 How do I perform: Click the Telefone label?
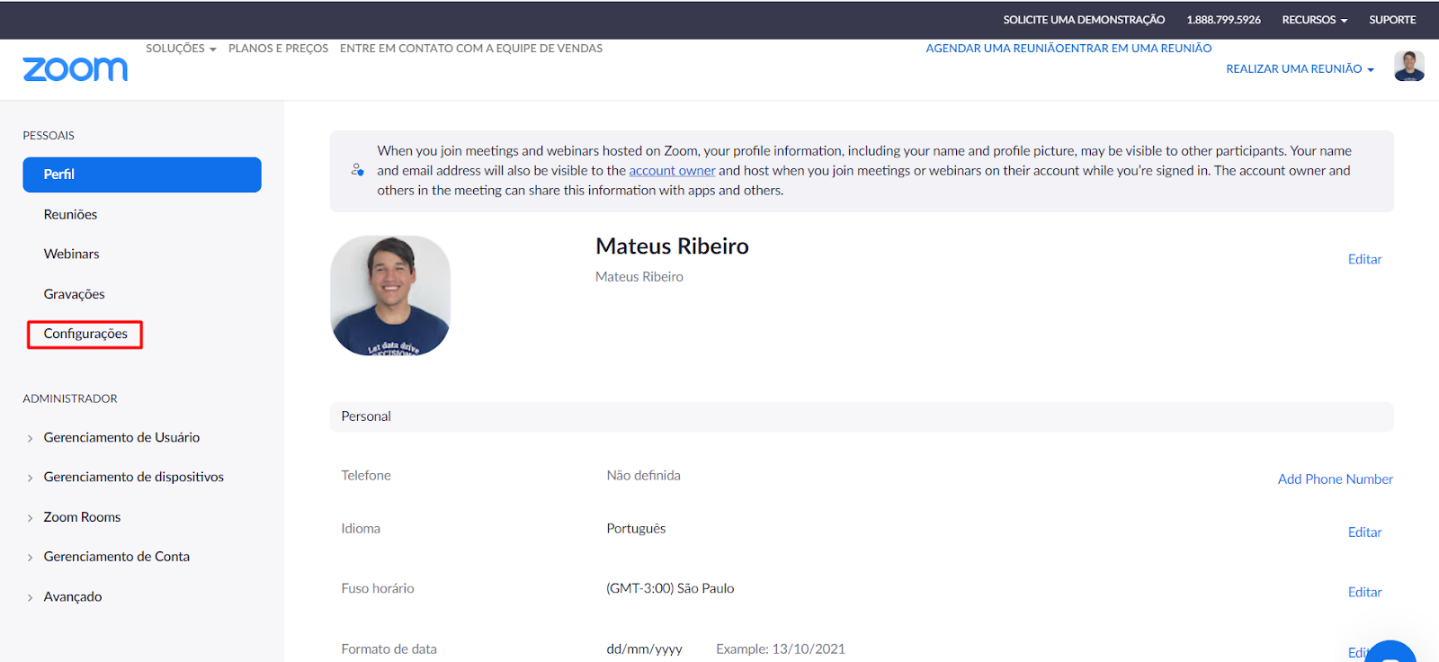(366, 476)
